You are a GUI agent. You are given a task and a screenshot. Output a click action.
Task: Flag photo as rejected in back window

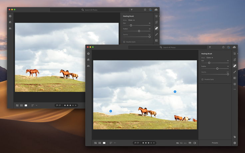(x=60, y=105)
